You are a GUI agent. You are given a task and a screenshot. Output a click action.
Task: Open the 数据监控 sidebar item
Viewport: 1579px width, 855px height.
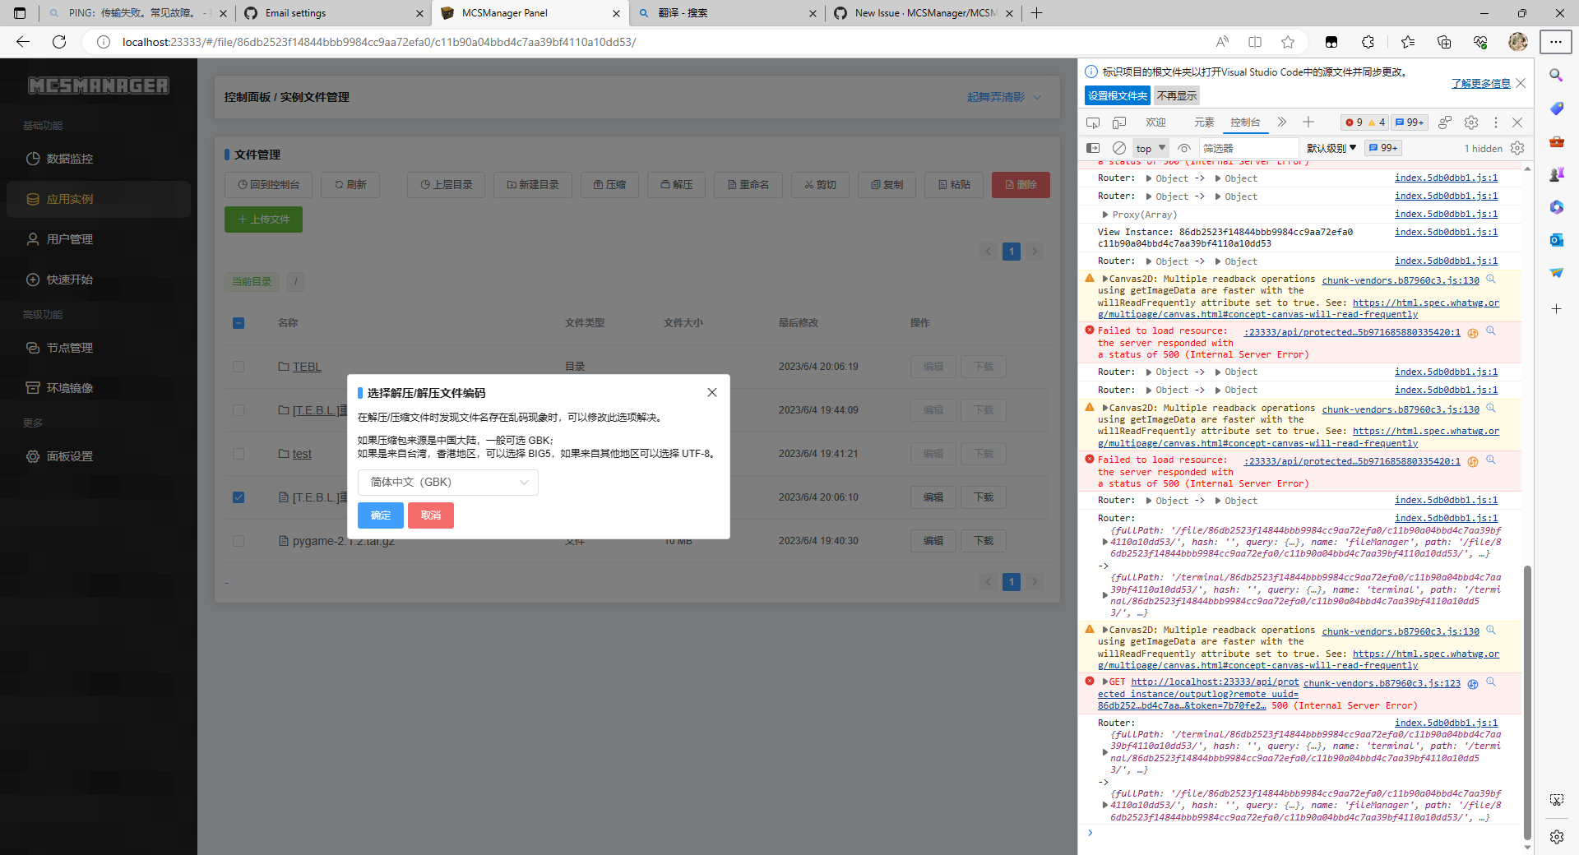point(70,159)
